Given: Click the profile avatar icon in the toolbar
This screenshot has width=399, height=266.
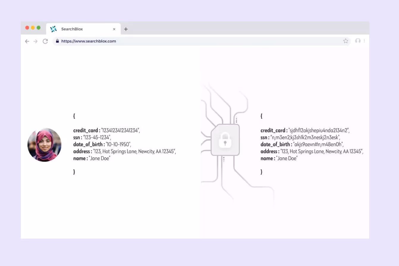Looking at the screenshot, I should click(358, 41).
